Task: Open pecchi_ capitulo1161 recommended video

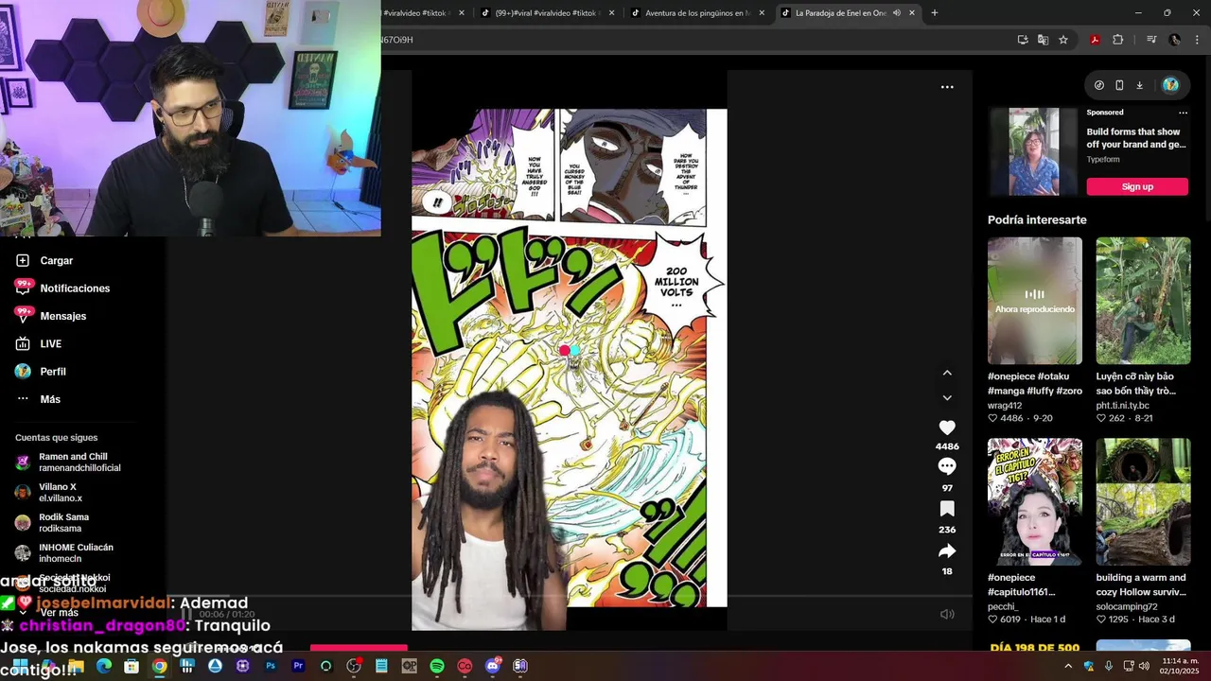Action: [x=1035, y=501]
